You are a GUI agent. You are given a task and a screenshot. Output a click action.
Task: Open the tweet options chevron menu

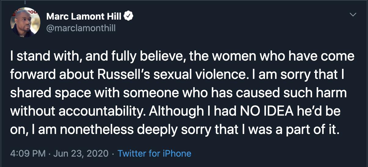point(353,15)
